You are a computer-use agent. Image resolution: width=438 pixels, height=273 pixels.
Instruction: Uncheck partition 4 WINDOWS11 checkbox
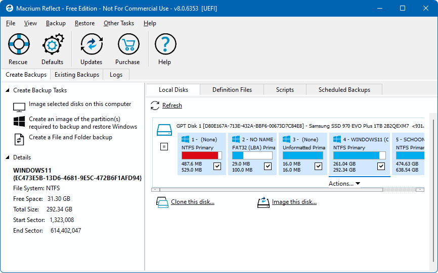click(x=381, y=167)
